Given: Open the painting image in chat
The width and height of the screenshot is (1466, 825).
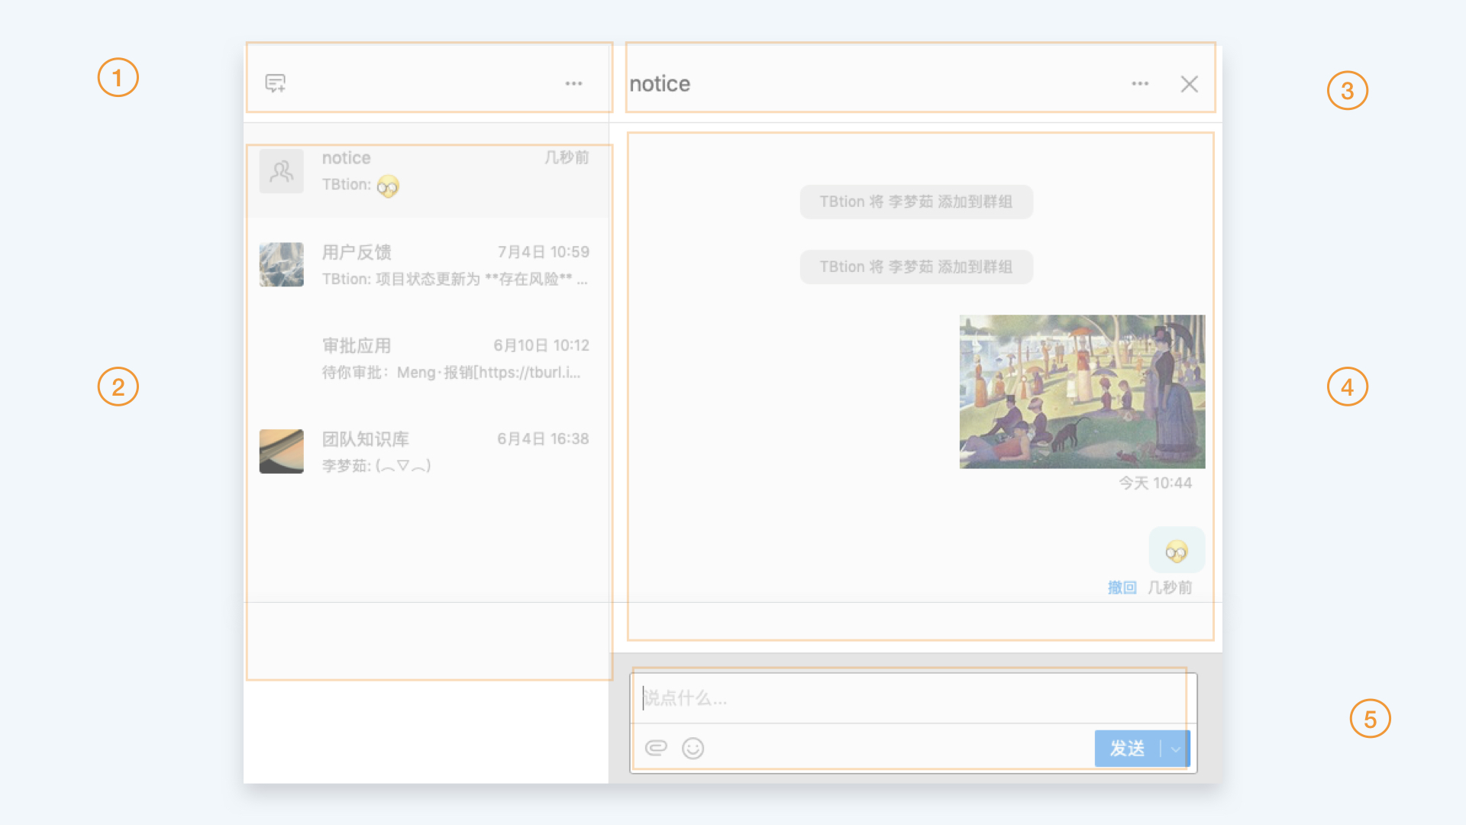Looking at the screenshot, I should [x=1082, y=391].
